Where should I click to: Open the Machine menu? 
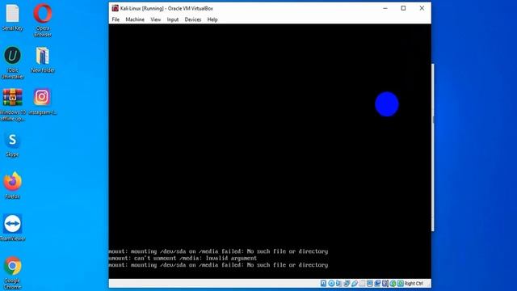135,19
